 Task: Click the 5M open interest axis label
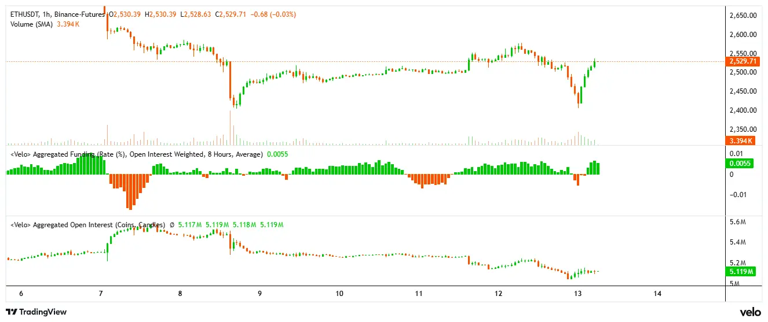[735, 283]
